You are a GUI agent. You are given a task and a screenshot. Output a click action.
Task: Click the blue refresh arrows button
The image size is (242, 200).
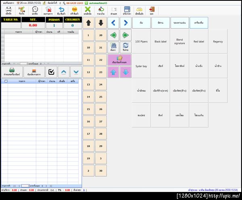click(x=125, y=47)
